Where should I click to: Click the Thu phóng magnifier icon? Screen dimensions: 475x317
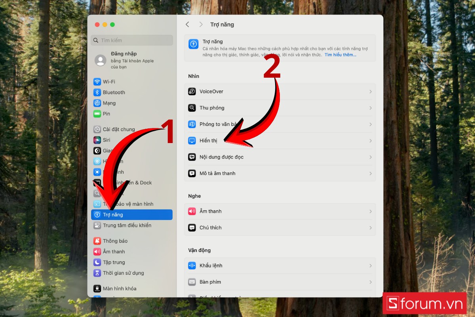192,108
